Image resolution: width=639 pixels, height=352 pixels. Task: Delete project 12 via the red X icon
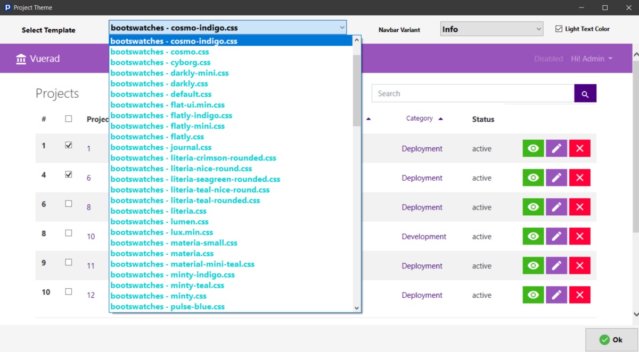(580, 295)
